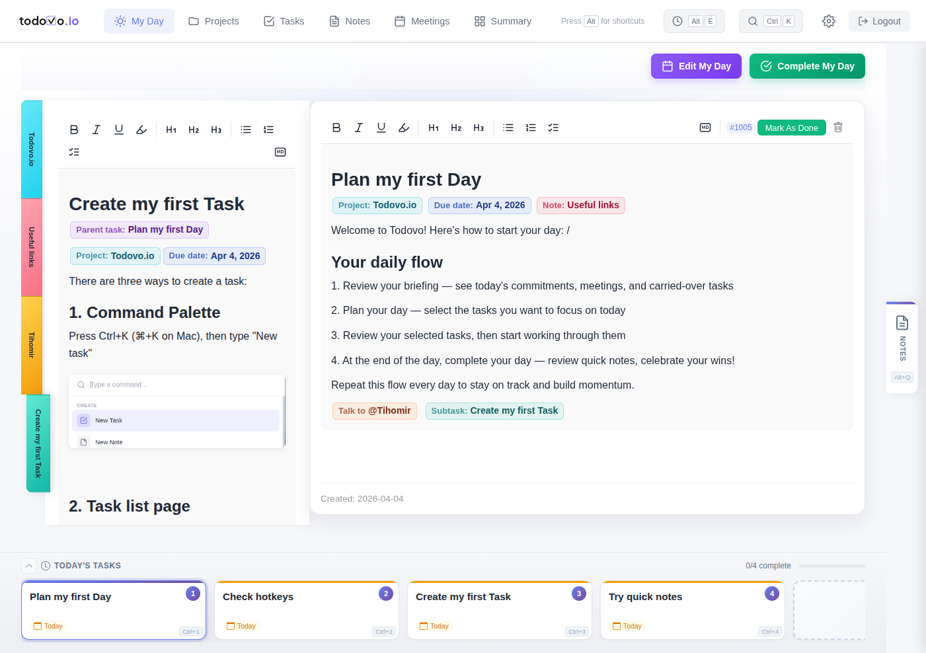Toggle markdown mode in right editor toolbar

[x=705, y=128]
